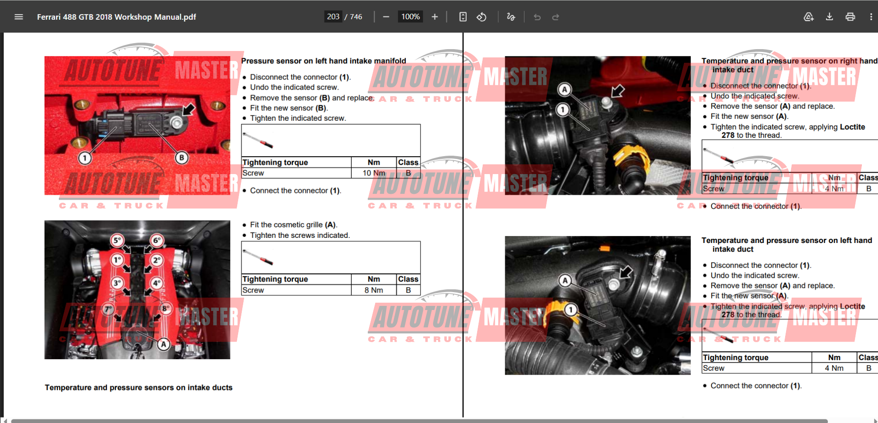Click "Tighten the screws indicated." line

[300, 235]
